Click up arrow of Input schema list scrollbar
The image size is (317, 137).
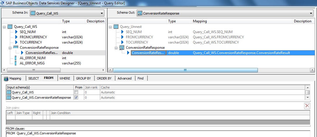(x=307, y=87)
